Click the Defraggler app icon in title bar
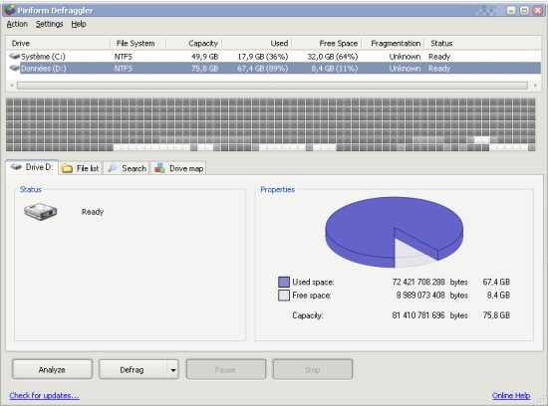Viewport: 548px width, 406px height. [9, 10]
